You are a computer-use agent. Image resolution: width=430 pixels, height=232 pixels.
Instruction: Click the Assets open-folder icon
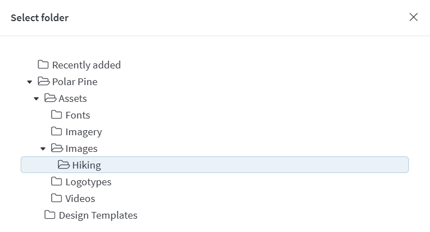click(x=50, y=98)
